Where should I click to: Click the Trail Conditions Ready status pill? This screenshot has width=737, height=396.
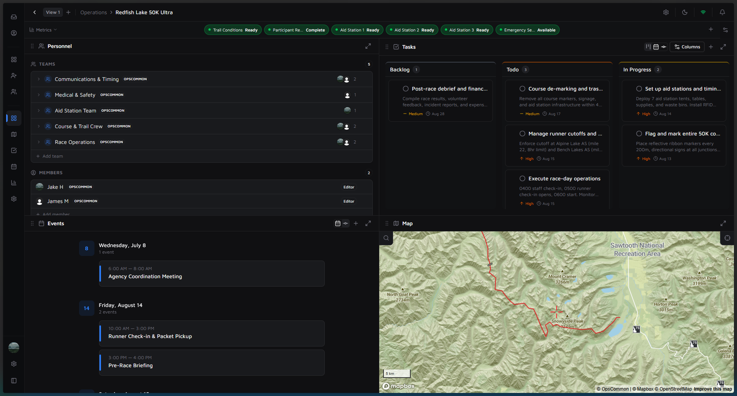(233, 30)
